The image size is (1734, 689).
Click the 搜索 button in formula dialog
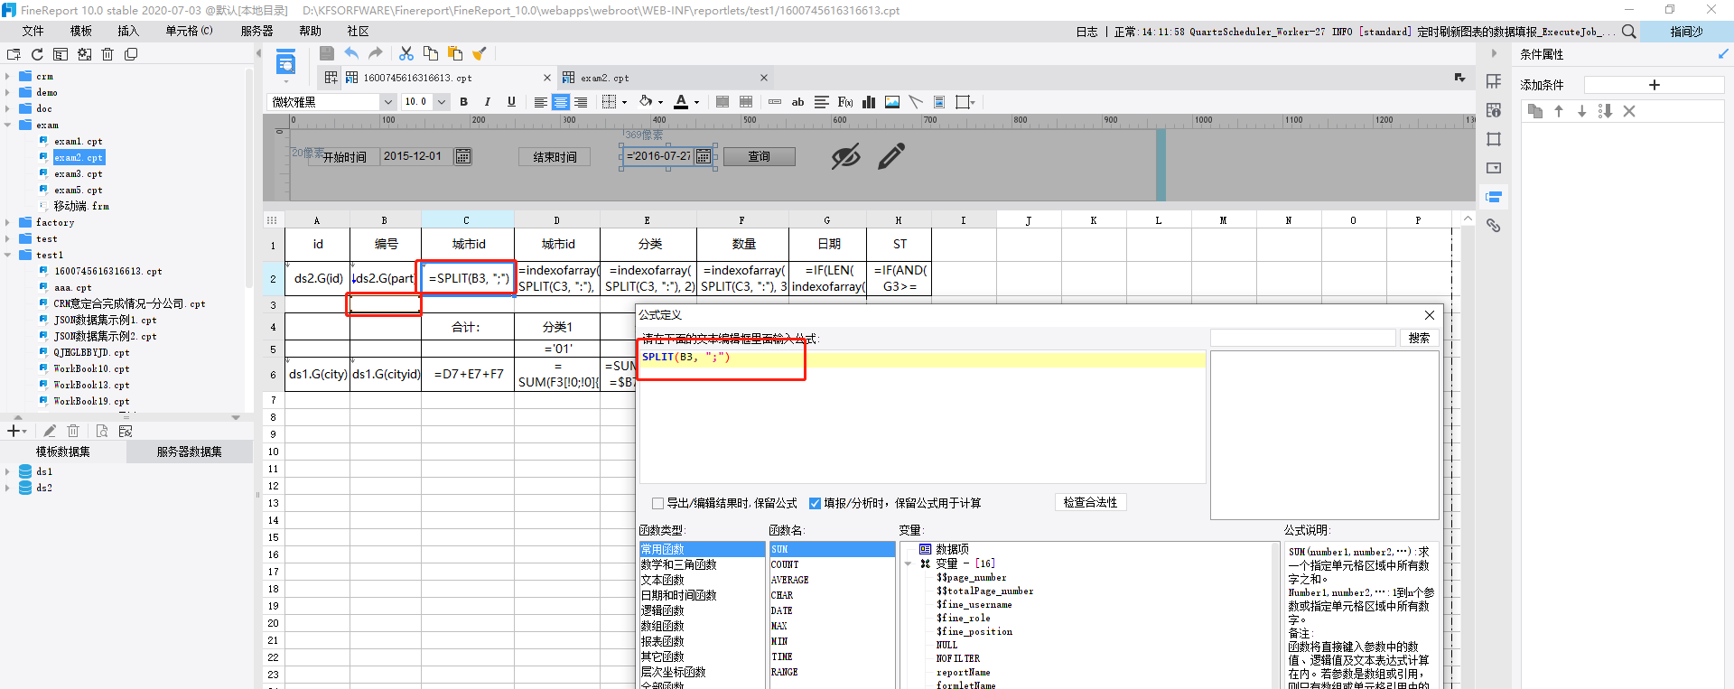1419,338
